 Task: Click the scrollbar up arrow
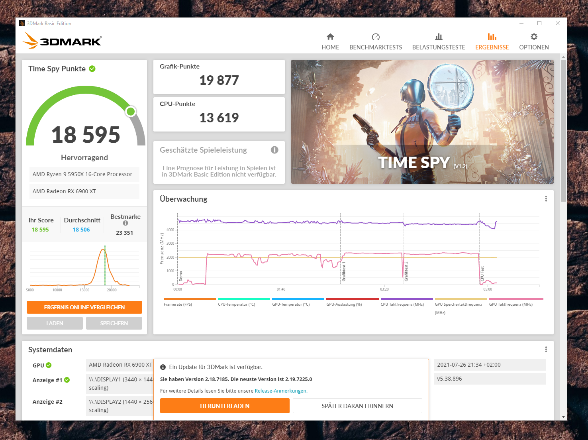563,57
